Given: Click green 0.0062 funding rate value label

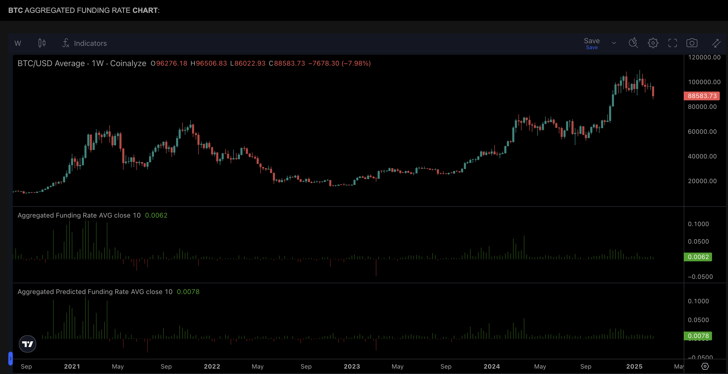Looking at the screenshot, I should tap(698, 257).
